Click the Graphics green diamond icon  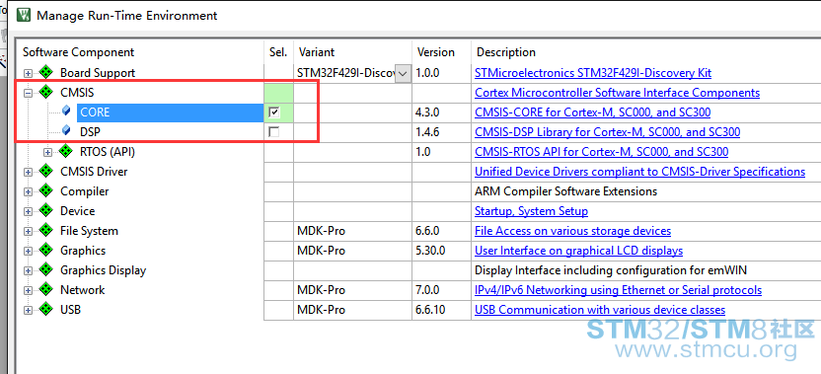[46, 251]
